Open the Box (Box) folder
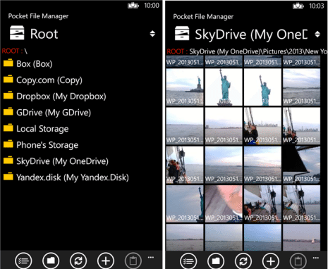 tap(28, 63)
